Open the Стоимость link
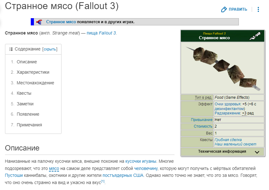This screenshot has width=269, height=190. 203,126
